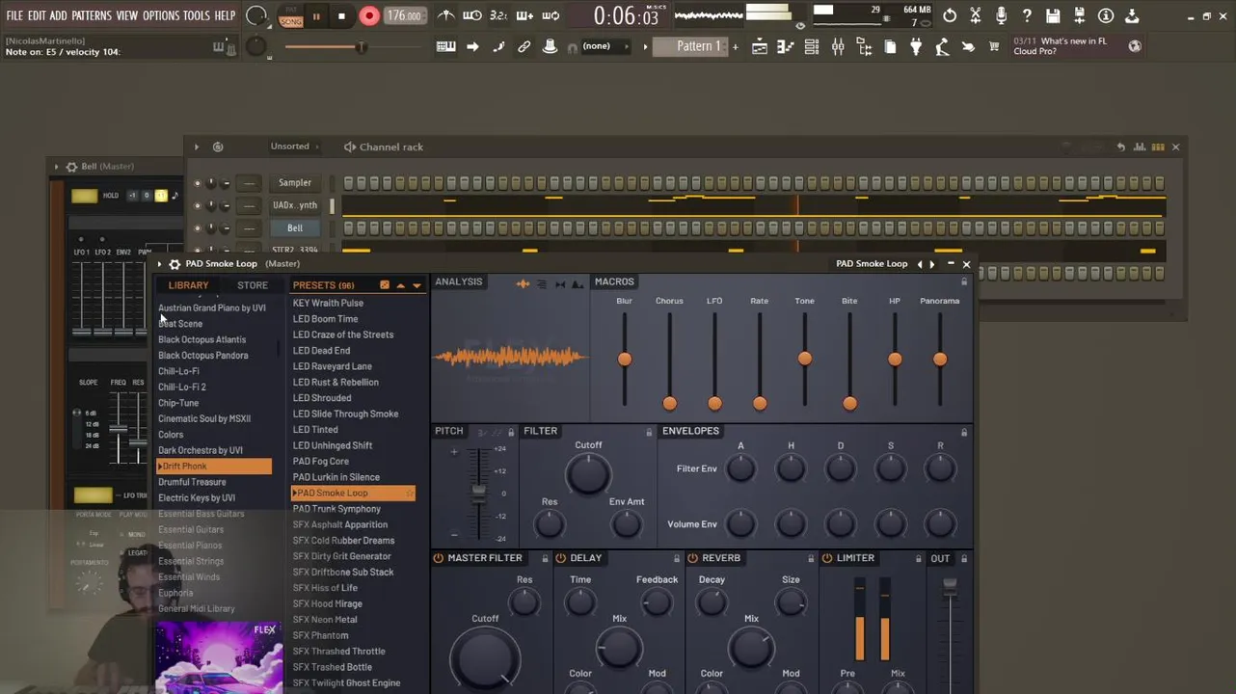Click the undo history icon
This screenshot has width=1236, height=694.
[x=950, y=15]
